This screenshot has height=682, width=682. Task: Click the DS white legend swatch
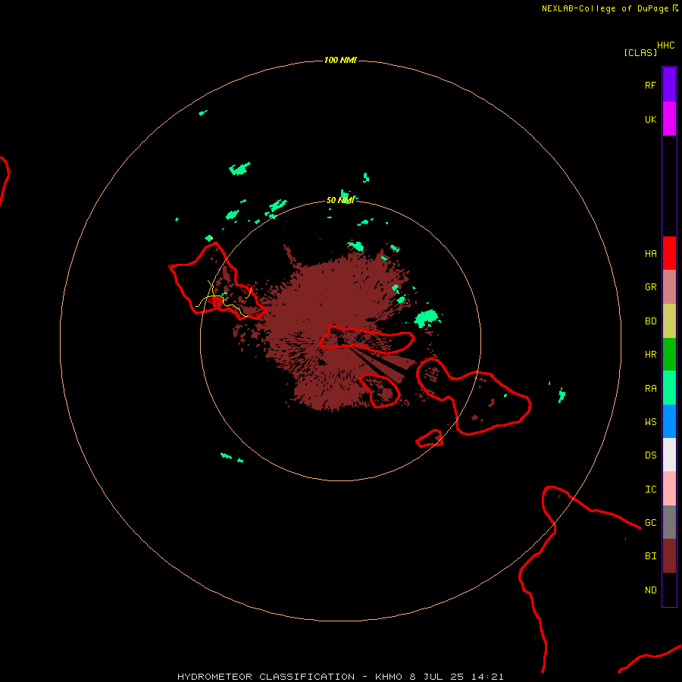[669, 455]
